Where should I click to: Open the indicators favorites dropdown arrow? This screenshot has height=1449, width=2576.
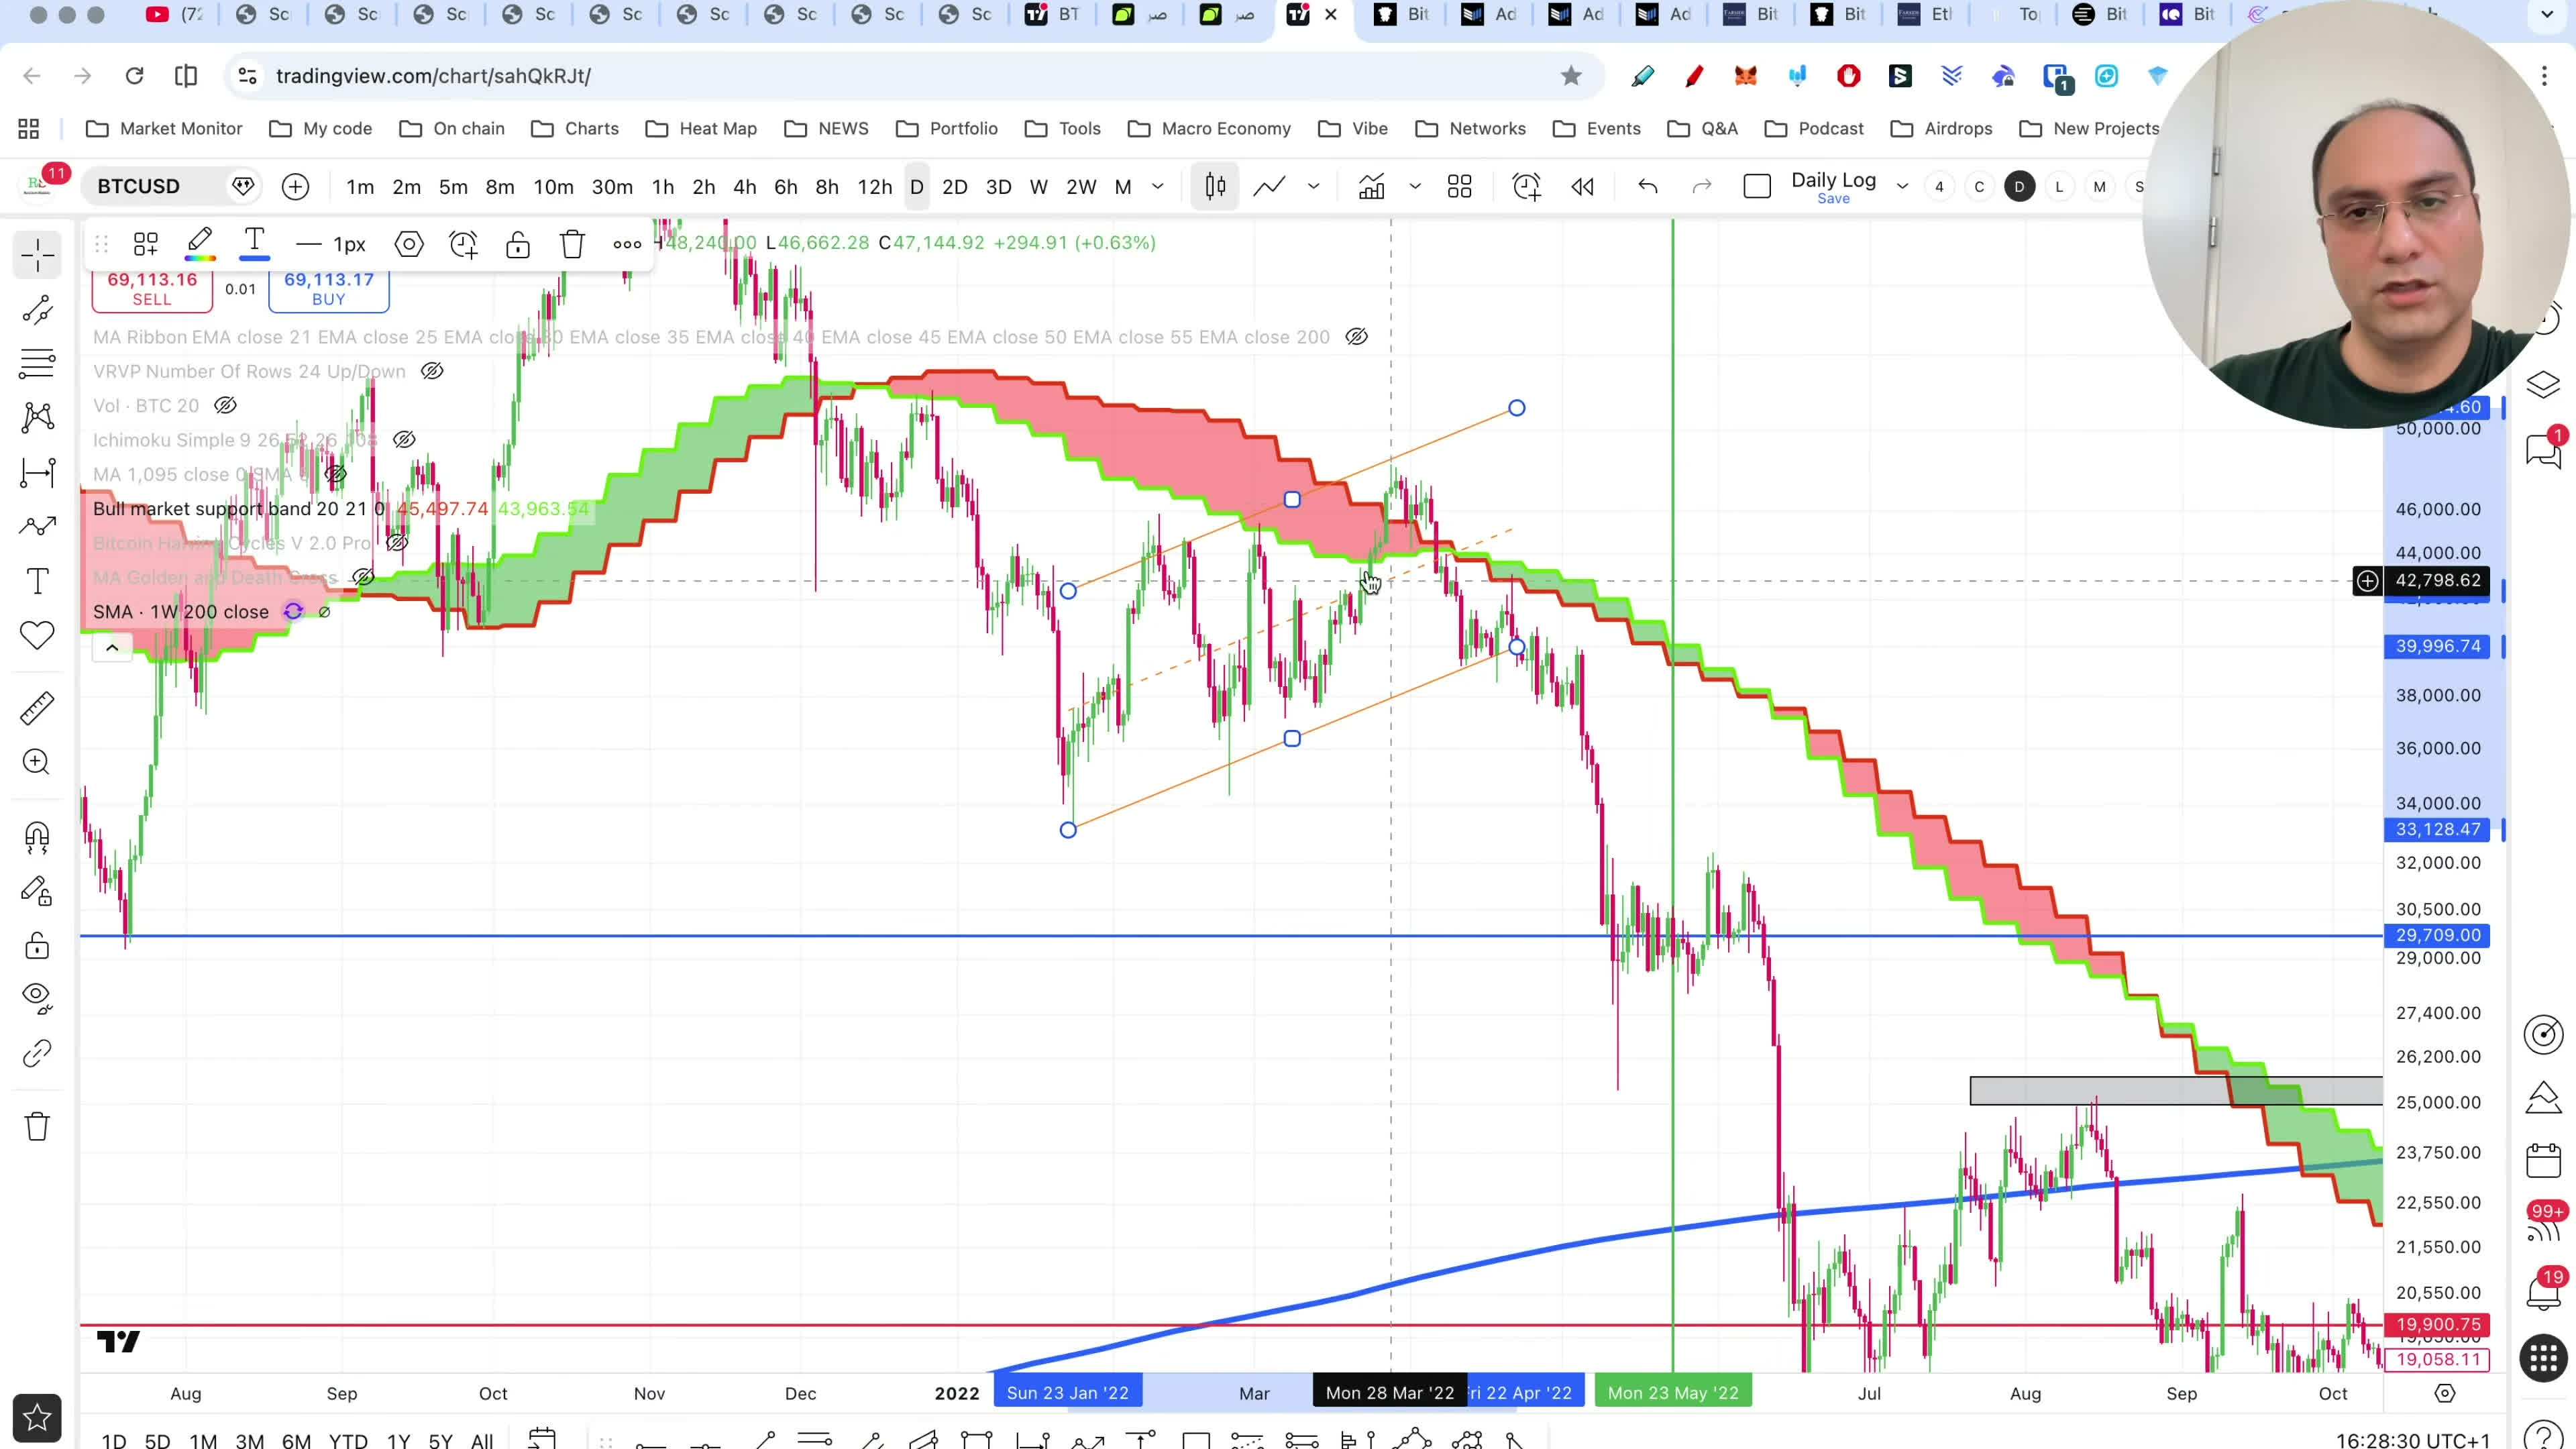point(1415,187)
